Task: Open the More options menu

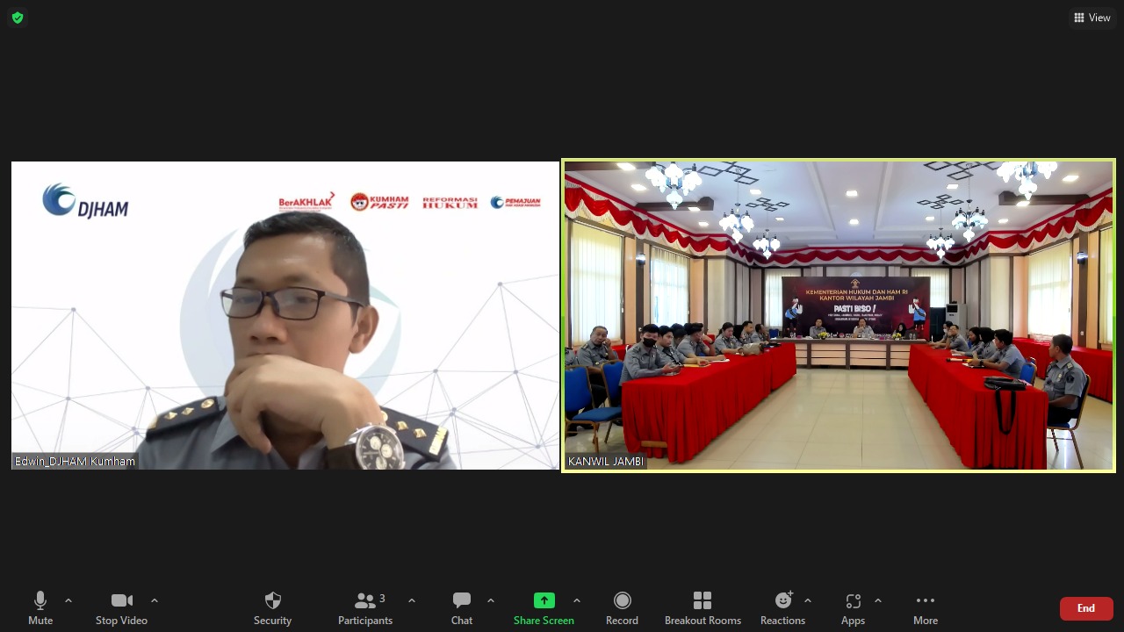Action: pos(925,607)
